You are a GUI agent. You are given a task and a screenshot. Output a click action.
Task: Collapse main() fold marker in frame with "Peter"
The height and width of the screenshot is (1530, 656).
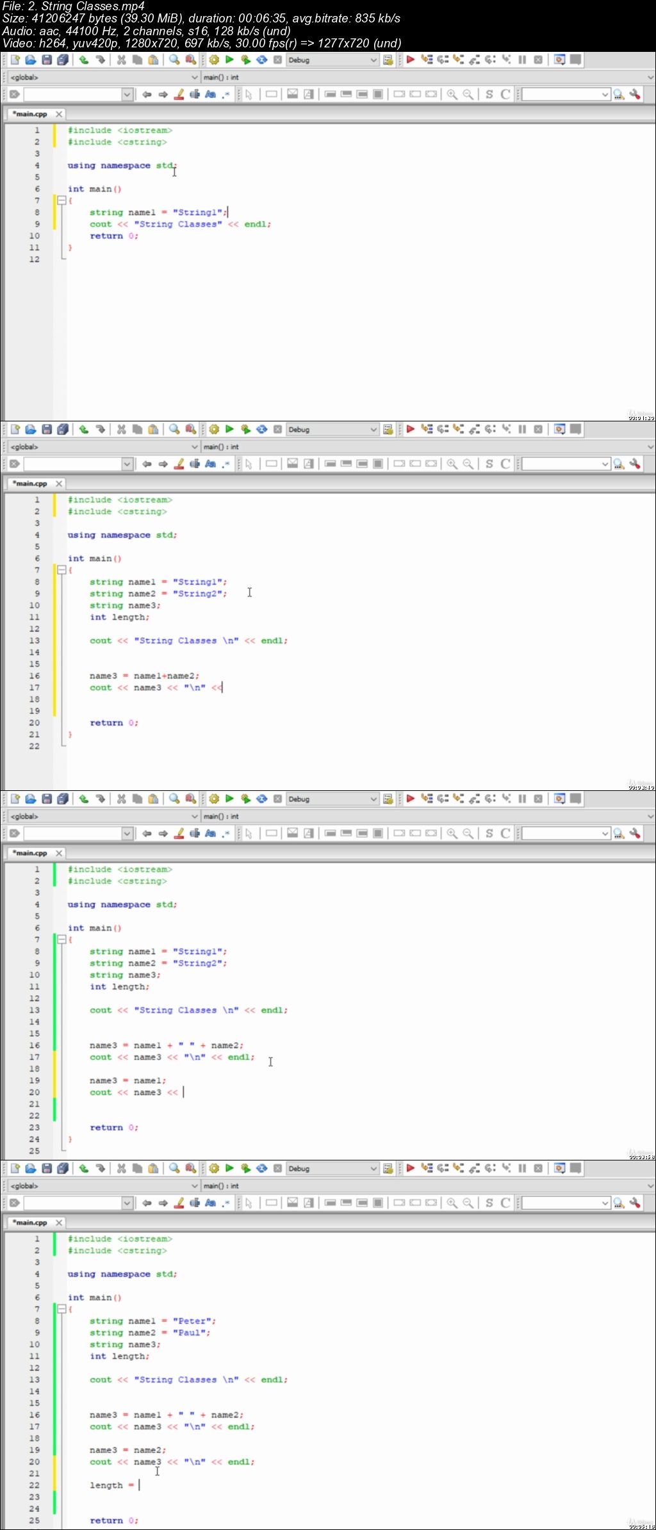pyautogui.click(x=61, y=1308)
